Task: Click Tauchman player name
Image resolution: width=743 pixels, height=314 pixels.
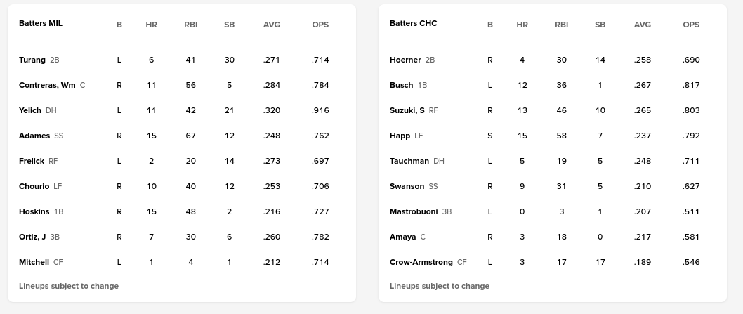Action: [x=409, y=161]
